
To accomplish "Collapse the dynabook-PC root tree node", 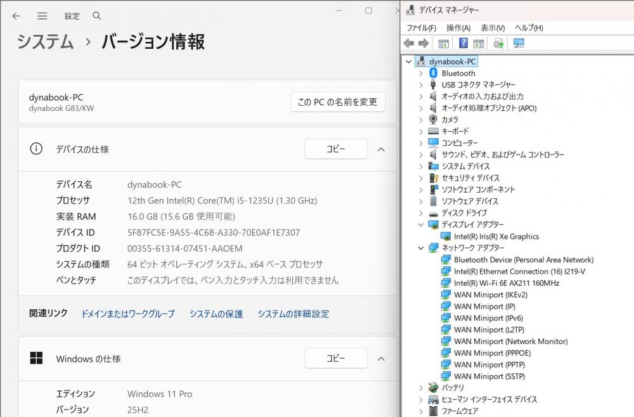I will pyautogui.click(x=408, y=61).
